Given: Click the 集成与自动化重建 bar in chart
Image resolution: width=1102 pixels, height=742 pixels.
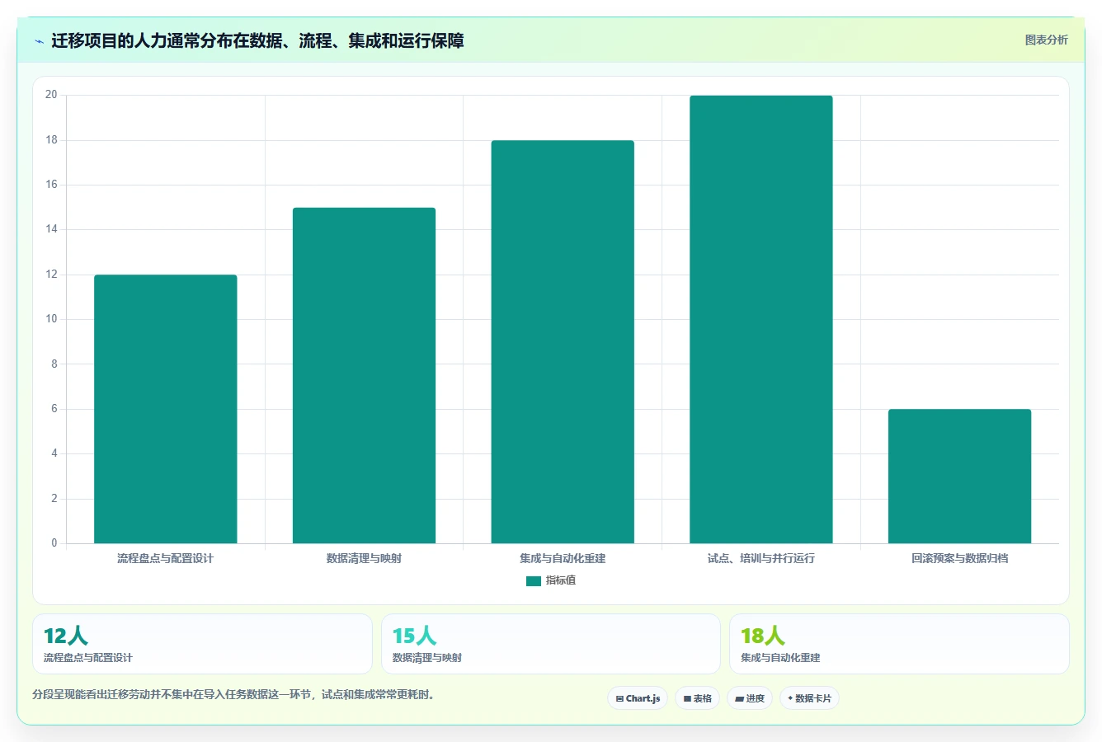Looking at the screenshot, I should (x=563, y=342).
